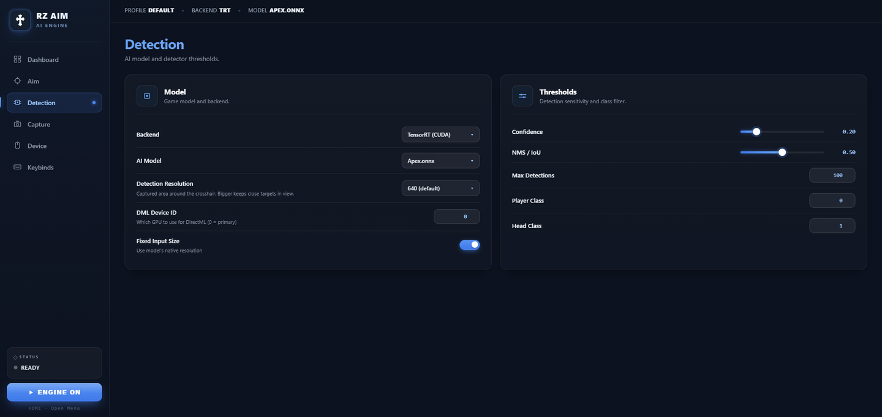The image size is (882, 417).
Task: Click the DML Device ID input field
Action: pos(457,216)
